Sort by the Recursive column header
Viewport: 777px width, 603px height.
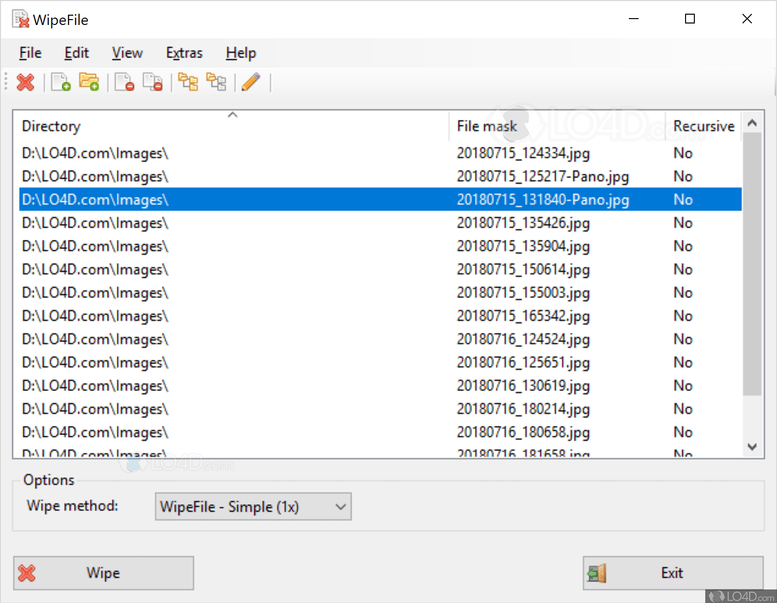pyautogui.click(x=704, y=126)
